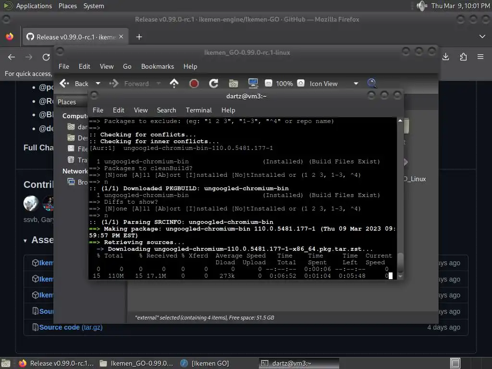492x369 pixels.
Task: Click red Stop loading icon
Action: pos(194,84)
